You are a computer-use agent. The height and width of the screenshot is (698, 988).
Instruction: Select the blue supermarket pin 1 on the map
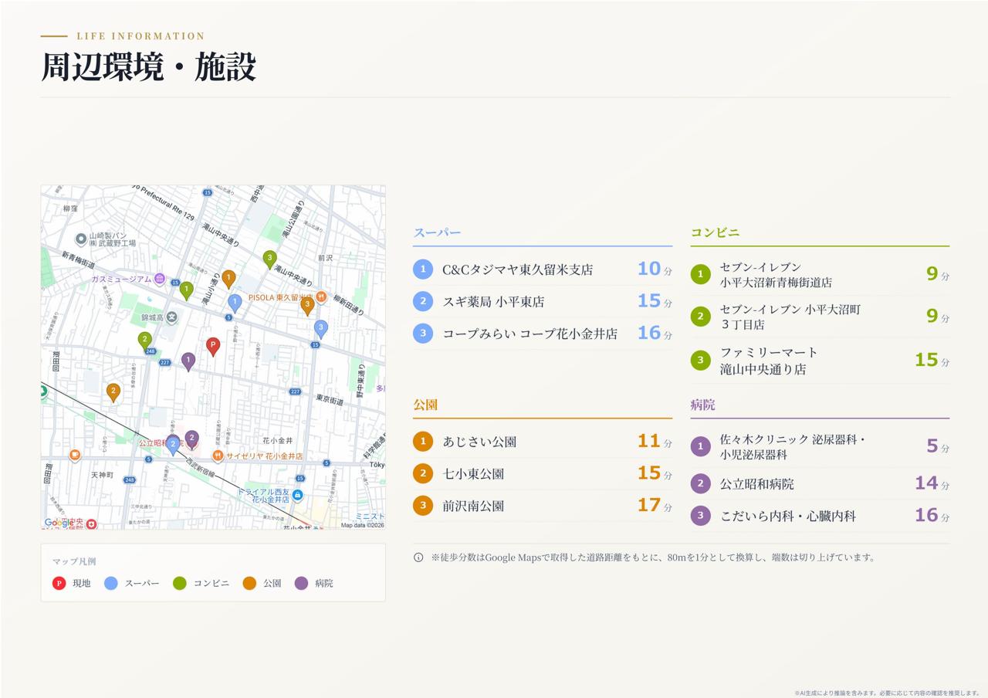coord(235,303)
